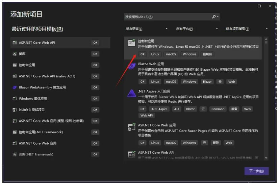Select 控制台应用(.NET Framework) template
277x183 pixels.
[60, 132]
